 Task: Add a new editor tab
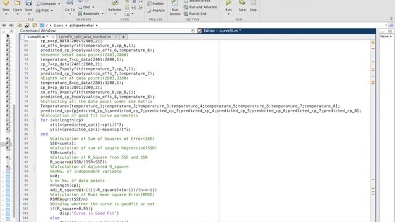click(123, 37)
